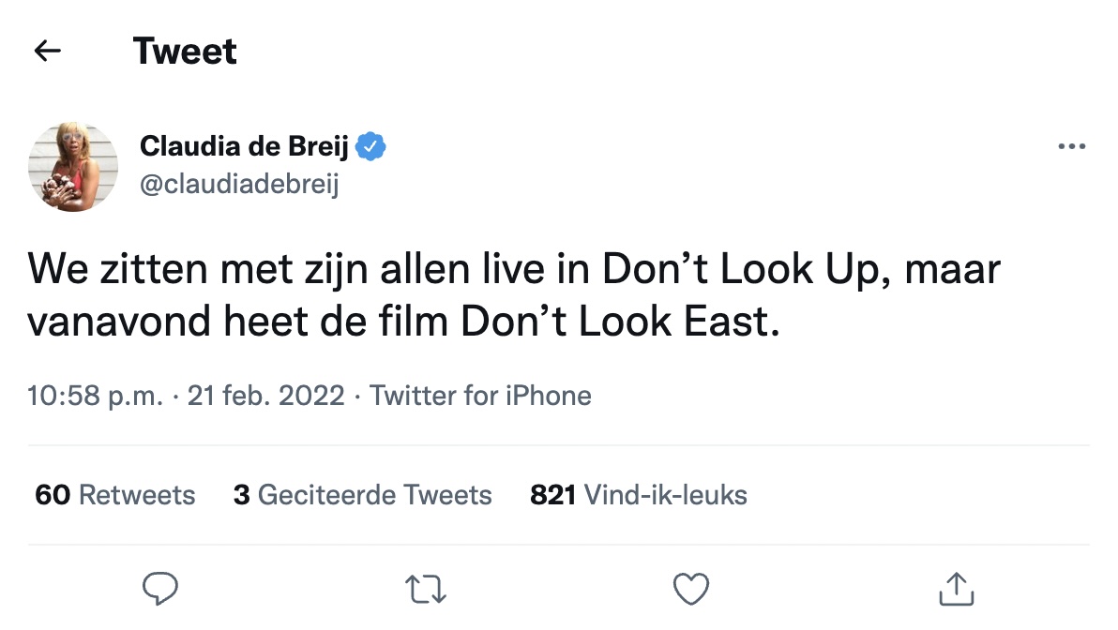Open Claudia de Breij's profile picture
This screenshot has height=630, width=1118.
74,166
